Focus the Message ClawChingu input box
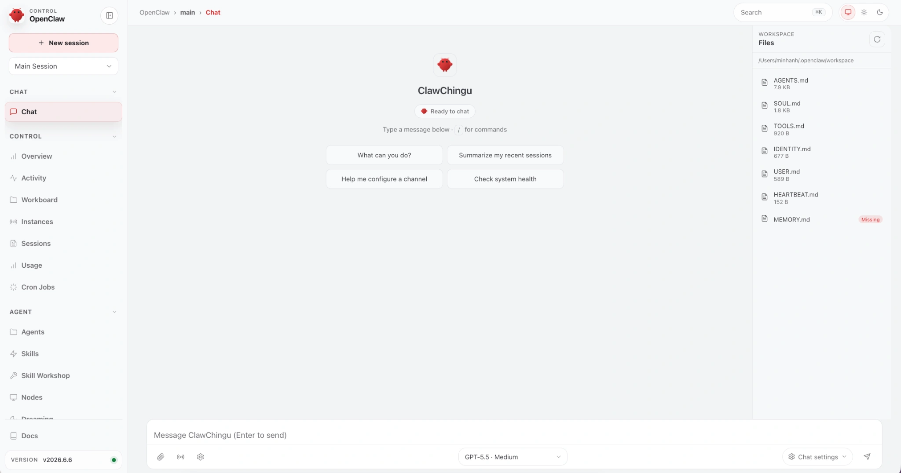Image resolution: width=901 pixels, height=473 pixels. pyautogui.click(x=514, y=435)
